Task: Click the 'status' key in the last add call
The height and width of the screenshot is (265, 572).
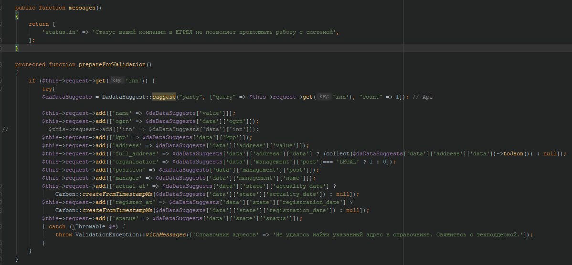Action: click(x=126, y=218)
